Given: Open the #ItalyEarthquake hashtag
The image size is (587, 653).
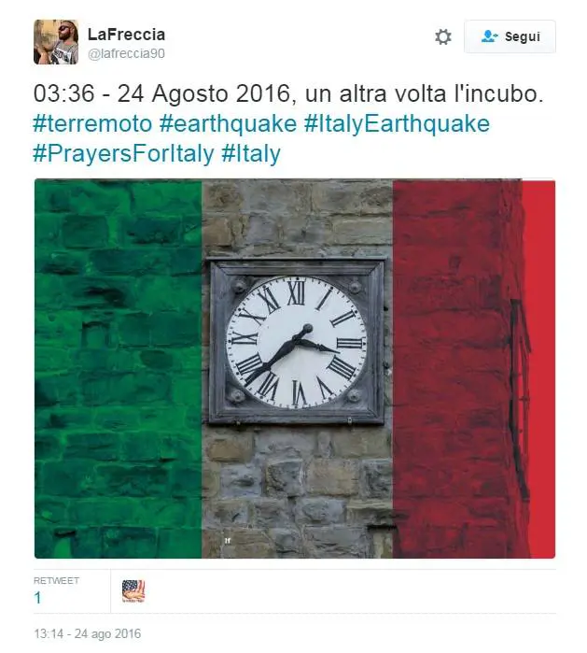Looking at the screenshot, I should tap(397, 123).
